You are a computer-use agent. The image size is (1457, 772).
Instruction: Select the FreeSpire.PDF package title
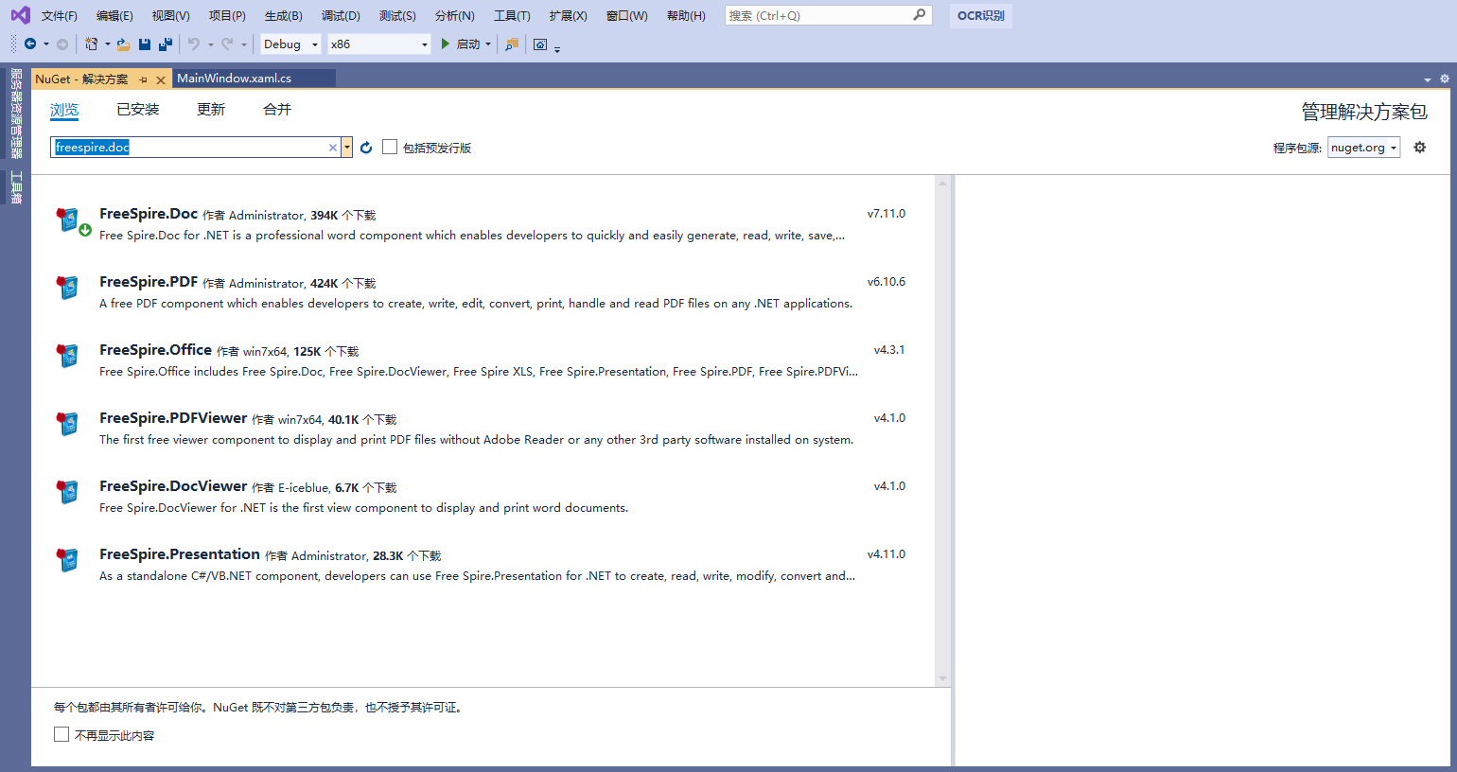tap(149, 282)
